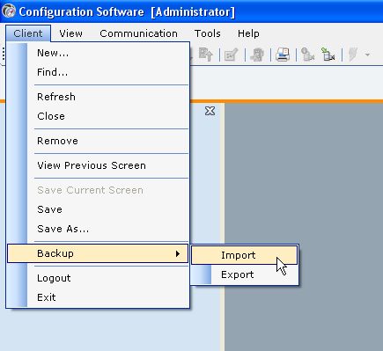Image resolution: width=383 pixels, height=351 pixels.
Task: Choose Find... from the Client menu
Action: coord(98,72)
